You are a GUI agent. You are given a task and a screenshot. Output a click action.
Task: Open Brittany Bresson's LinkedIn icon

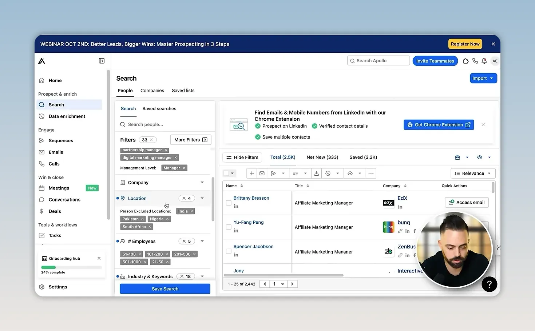(236, 206)
